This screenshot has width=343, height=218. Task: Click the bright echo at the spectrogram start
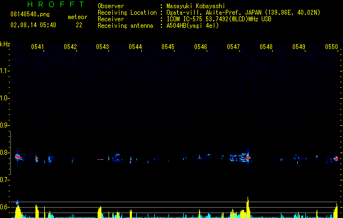(18, 157)
